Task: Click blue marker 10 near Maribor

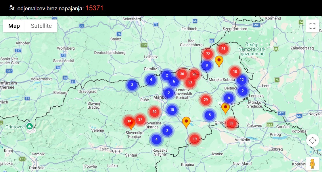Action: click(x=172, y=110)
